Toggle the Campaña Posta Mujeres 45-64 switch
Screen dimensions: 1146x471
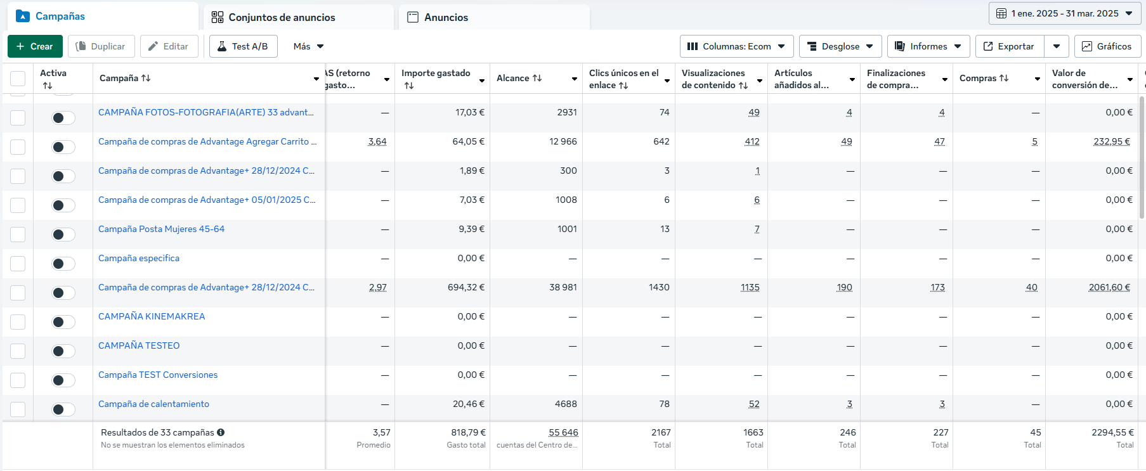click(63, 235)
